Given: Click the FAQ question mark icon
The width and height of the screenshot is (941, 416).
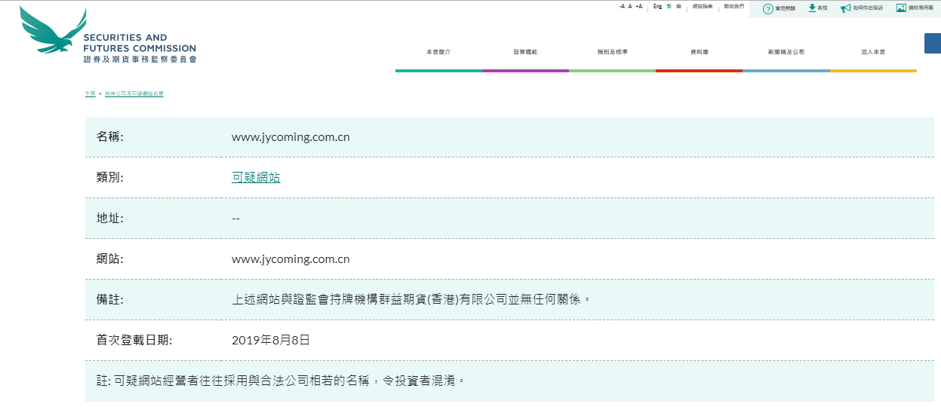Looking at the screenshot, I should [x=767, y=8].
